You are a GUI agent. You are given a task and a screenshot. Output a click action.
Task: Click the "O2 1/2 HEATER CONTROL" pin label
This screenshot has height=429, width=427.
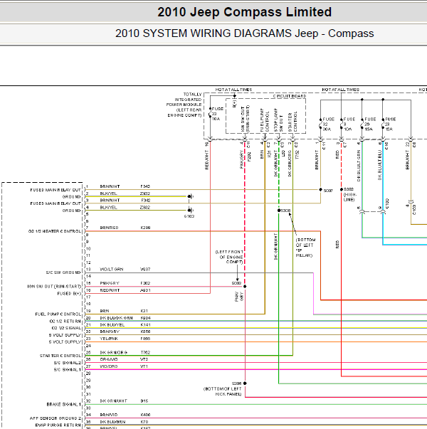click(55, 231)
